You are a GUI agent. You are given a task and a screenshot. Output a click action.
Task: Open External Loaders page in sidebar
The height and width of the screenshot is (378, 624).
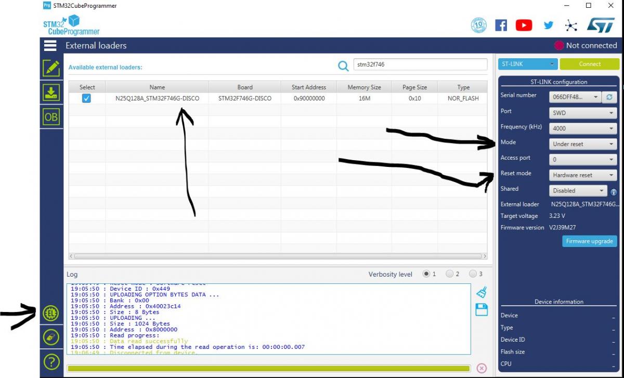pyautogui.click(x=51, y=313)
